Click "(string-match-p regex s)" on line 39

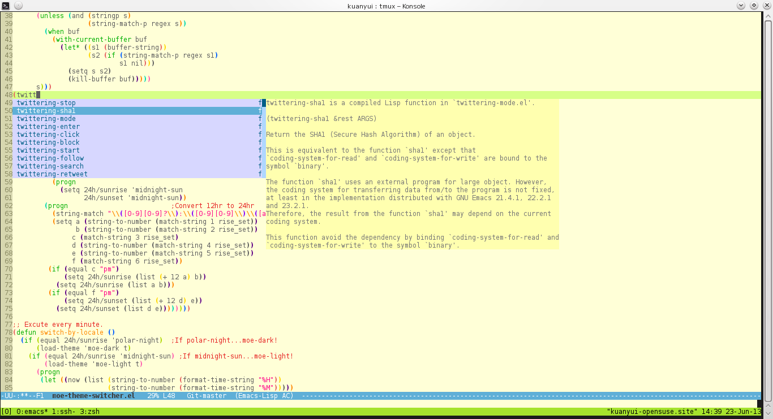coord(135,24)
